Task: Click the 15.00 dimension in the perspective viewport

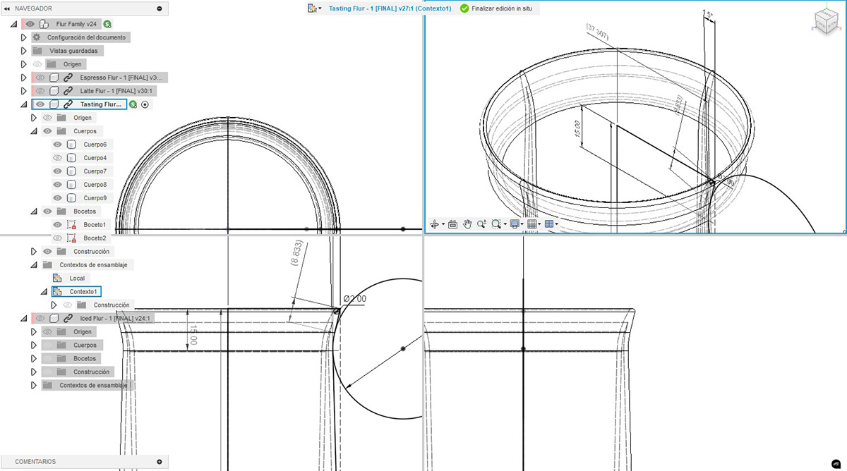Action: (577, 128)
